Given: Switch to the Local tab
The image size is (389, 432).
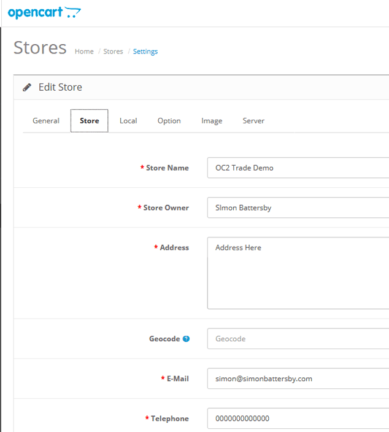Looking at the screenshot, I should pos(128,121).
